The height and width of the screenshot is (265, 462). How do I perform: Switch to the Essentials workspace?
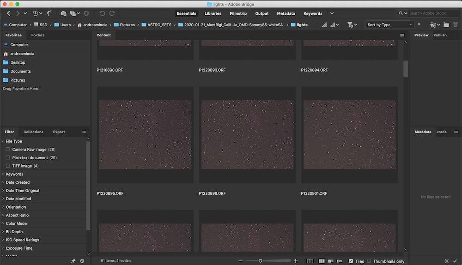coord(186,13)
